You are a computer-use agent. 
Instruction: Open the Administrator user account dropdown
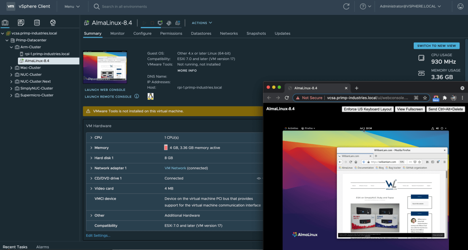pyautogui.click(x=410, y=6)
